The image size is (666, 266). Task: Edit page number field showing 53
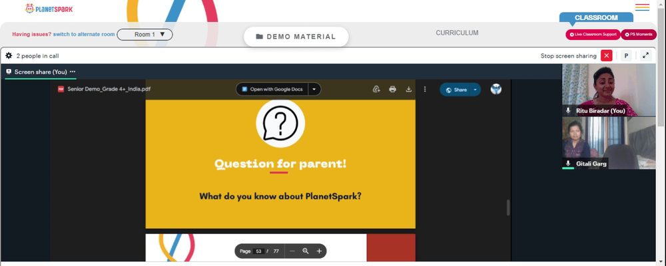pos(258,251)
